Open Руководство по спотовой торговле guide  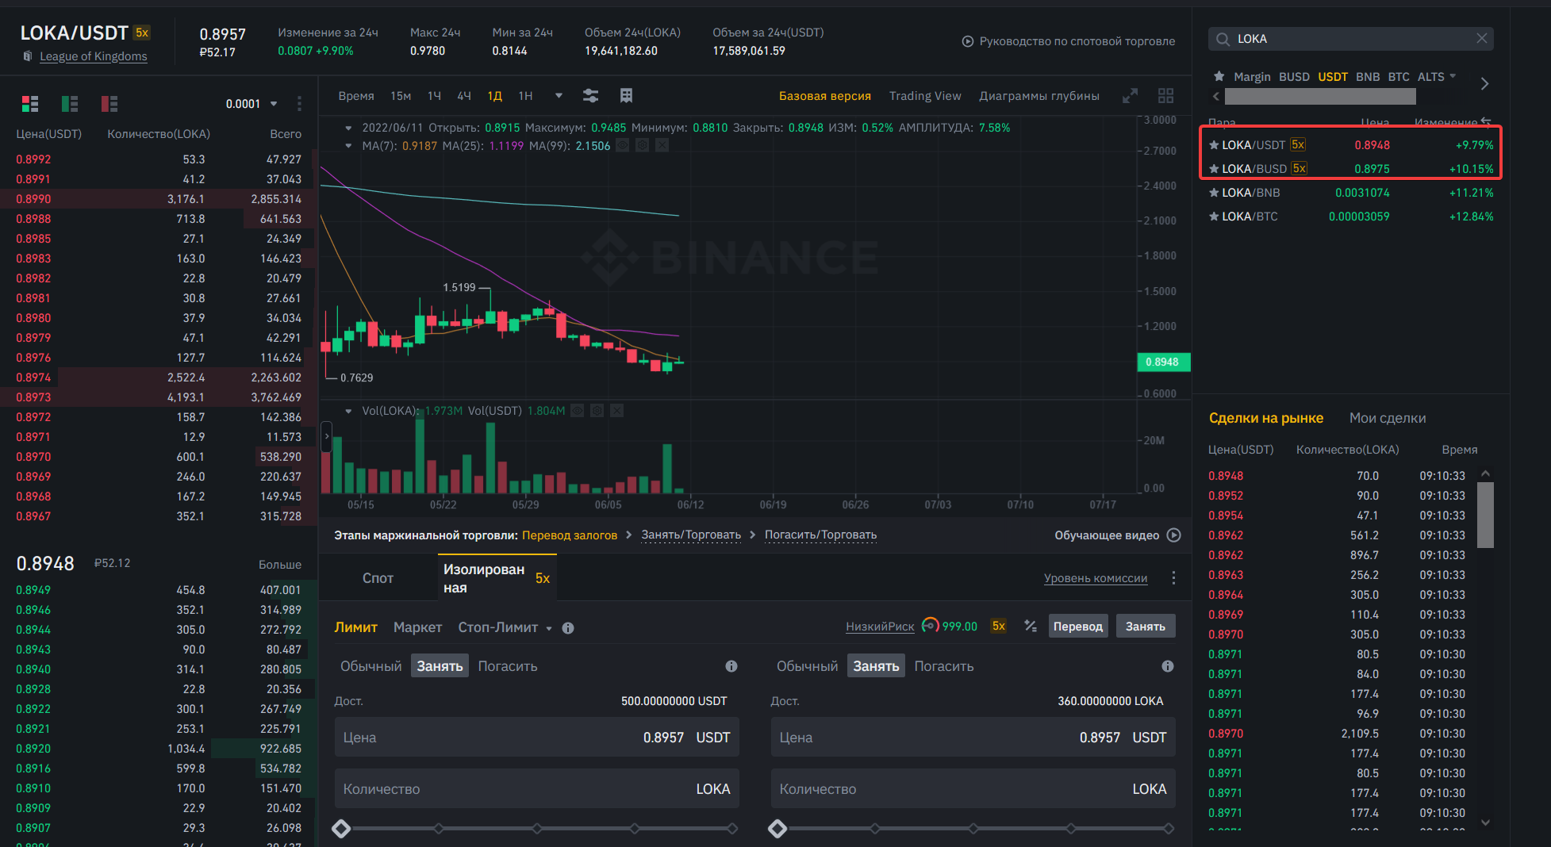pos(1069,41)
